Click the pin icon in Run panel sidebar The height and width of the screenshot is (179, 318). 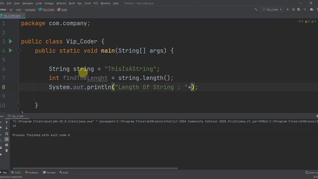pos(1,155)
